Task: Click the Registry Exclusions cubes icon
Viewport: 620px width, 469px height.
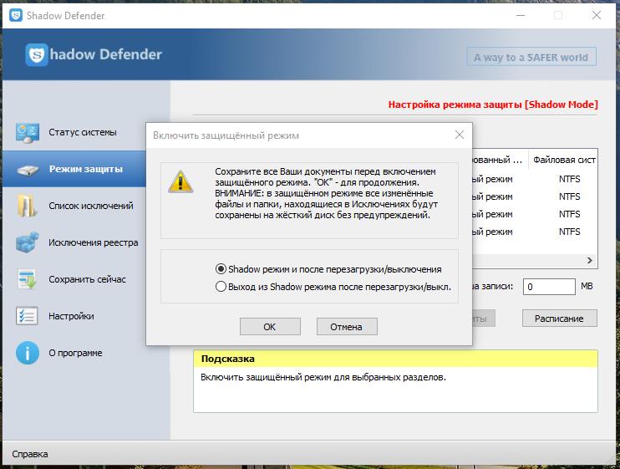Action: click(28, 242)
